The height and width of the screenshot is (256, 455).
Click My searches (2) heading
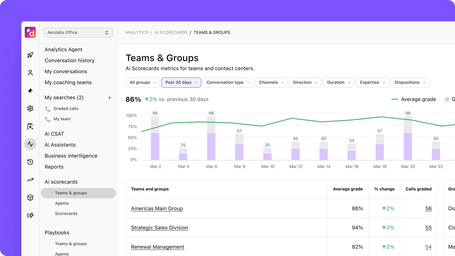point(64,97)
